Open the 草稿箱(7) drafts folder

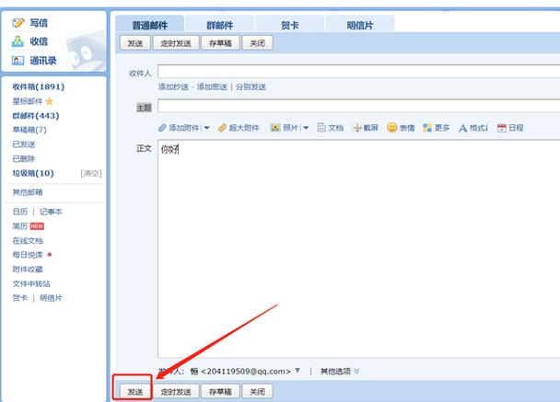[x=29, y=130]
